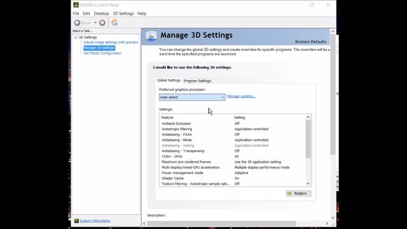Click horizontal scrollbar right arrow

(327, 223)
